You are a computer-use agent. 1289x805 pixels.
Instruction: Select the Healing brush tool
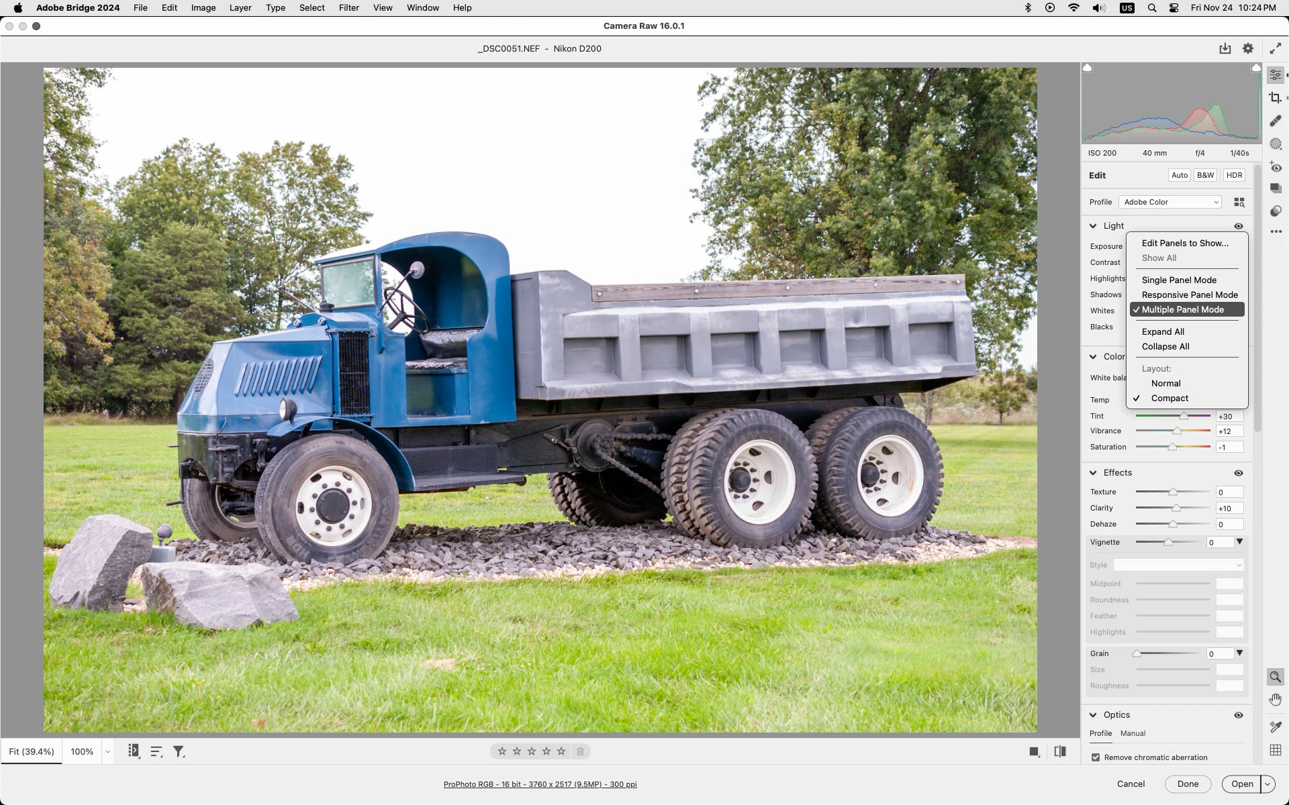pyautogui.click(x=1275, y=121)
